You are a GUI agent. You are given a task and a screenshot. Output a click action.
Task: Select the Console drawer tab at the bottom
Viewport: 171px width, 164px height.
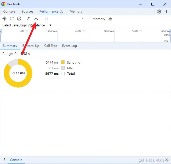pyautogui.click(x=16, y=160)
